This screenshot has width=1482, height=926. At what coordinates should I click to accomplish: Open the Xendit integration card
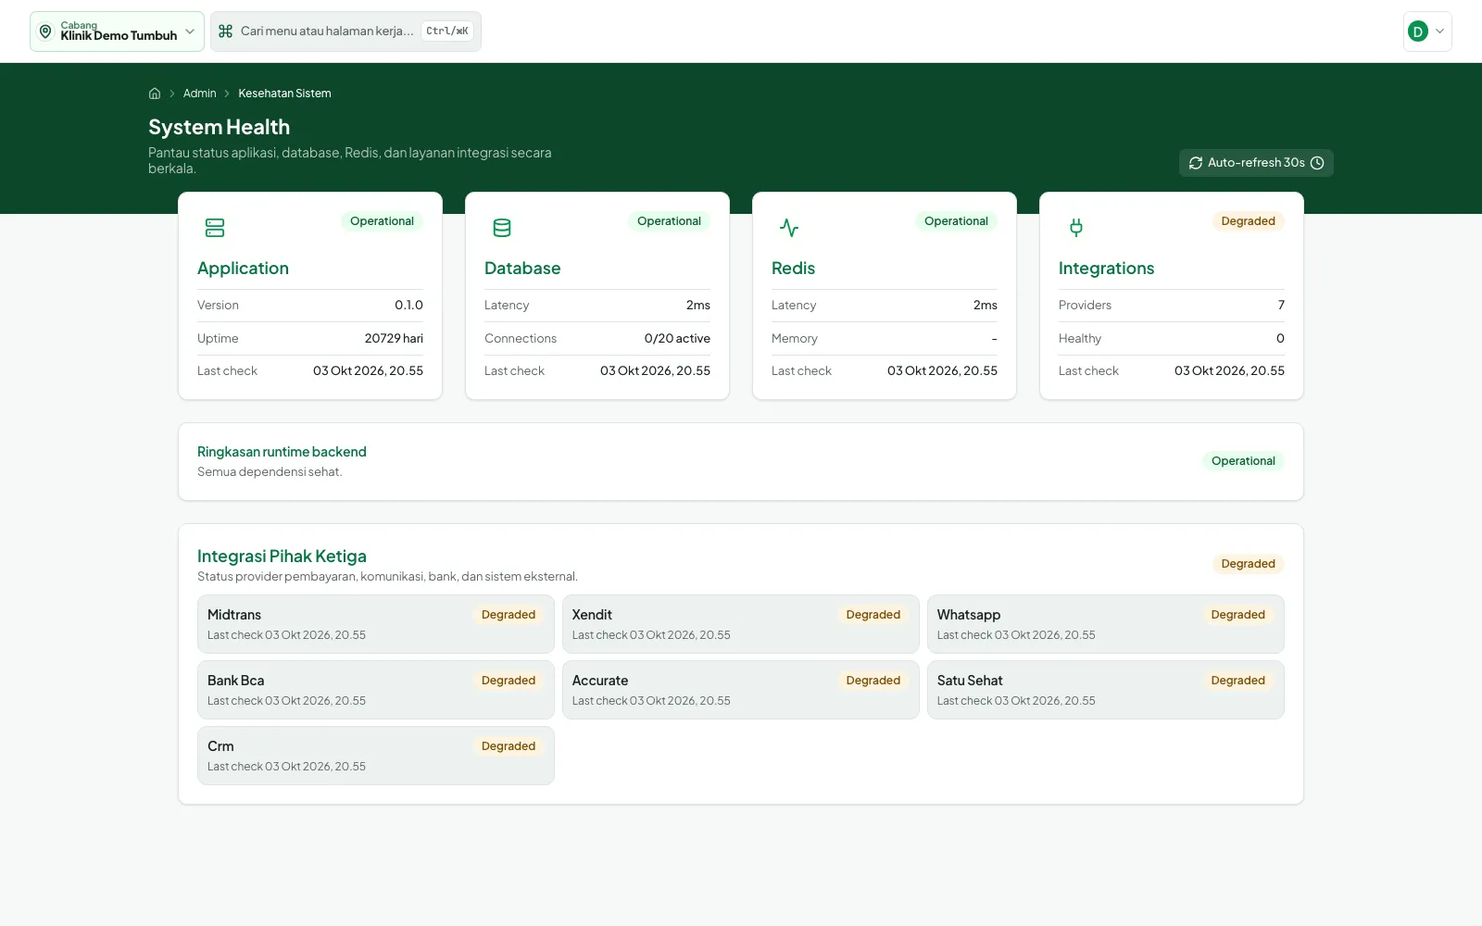coord(741,624)
